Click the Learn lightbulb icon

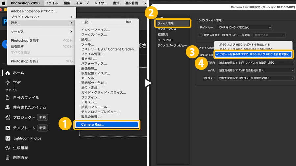(x=8, y=82)
